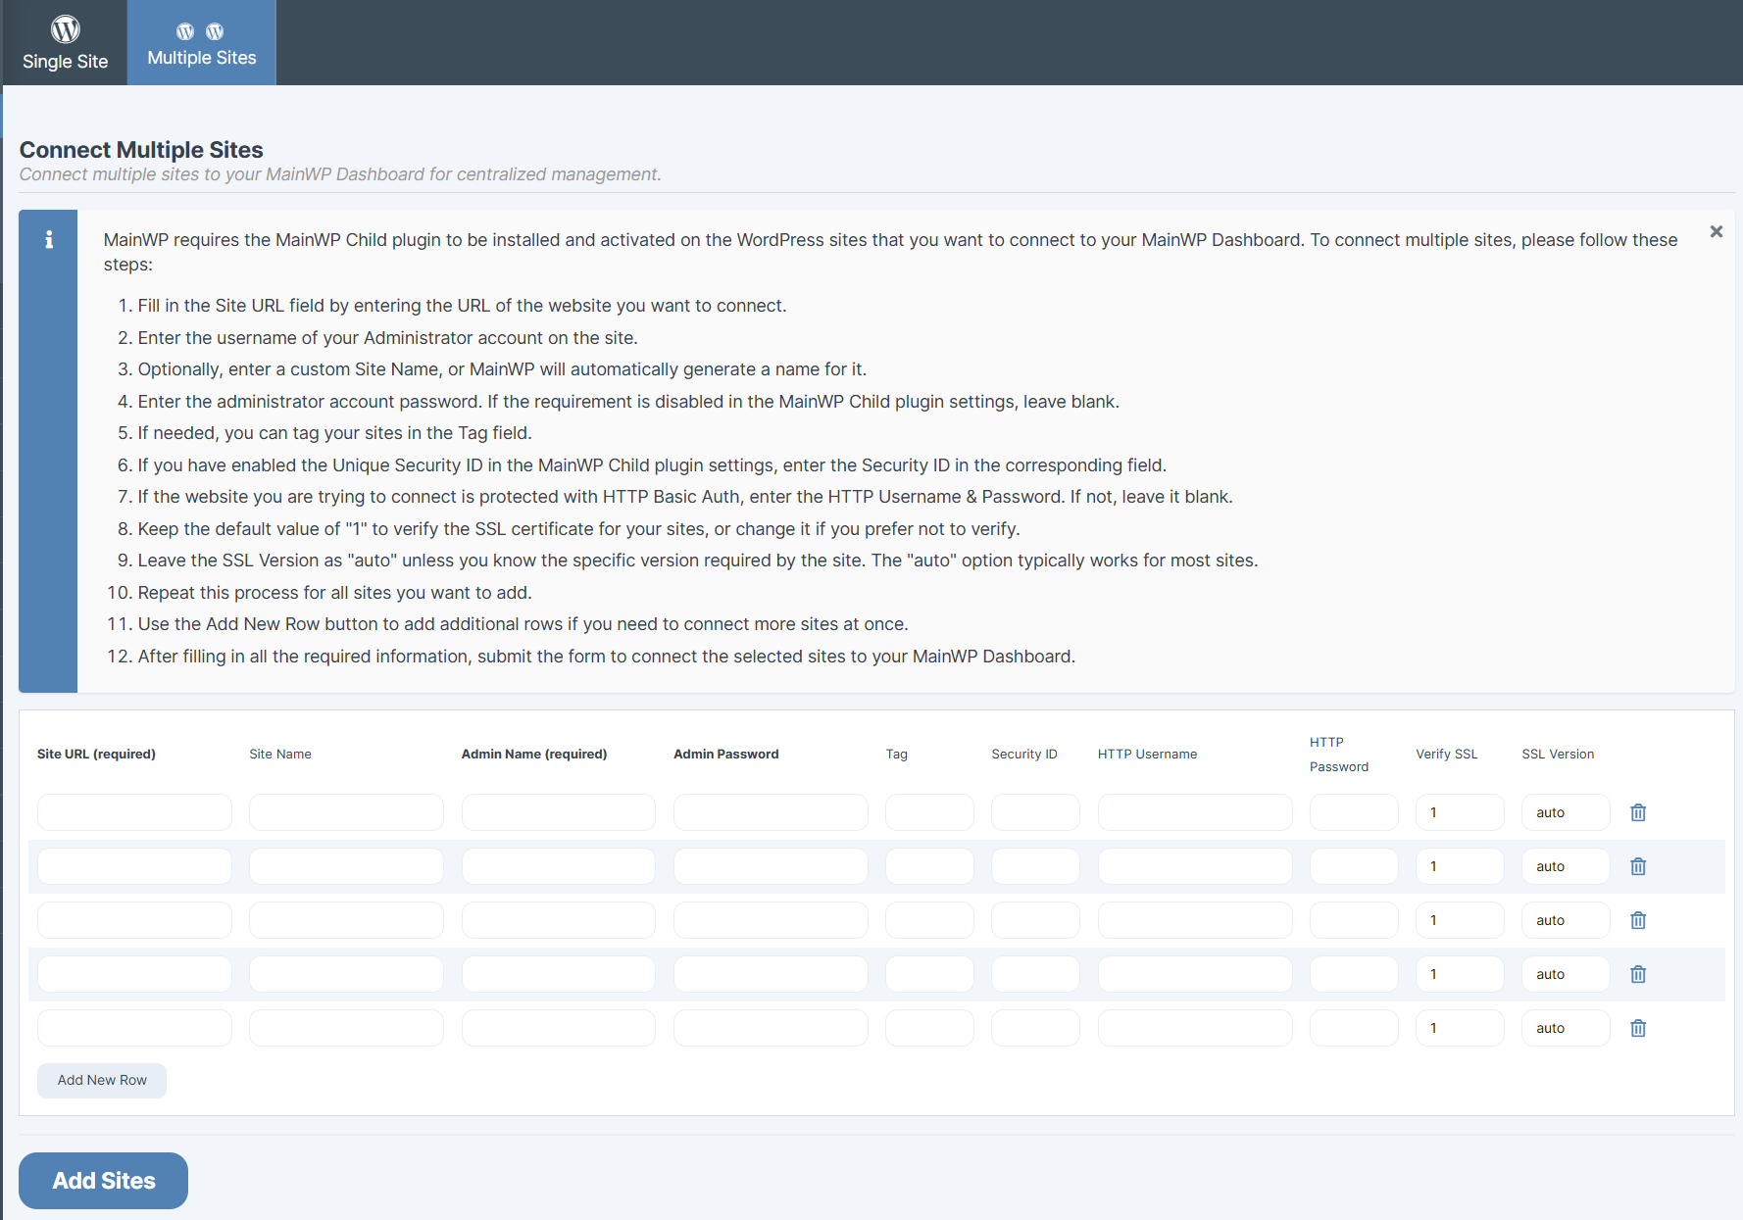1743x1220 pixels.
Task: Open the third row's auto SSL Version selector
Action: click(x=1565, y=919)
